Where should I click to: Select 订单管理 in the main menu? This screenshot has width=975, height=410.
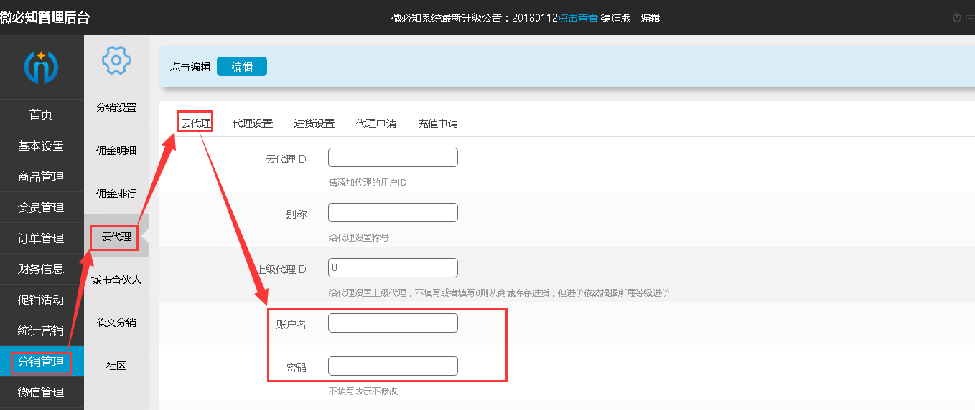[x=41, y=238]
